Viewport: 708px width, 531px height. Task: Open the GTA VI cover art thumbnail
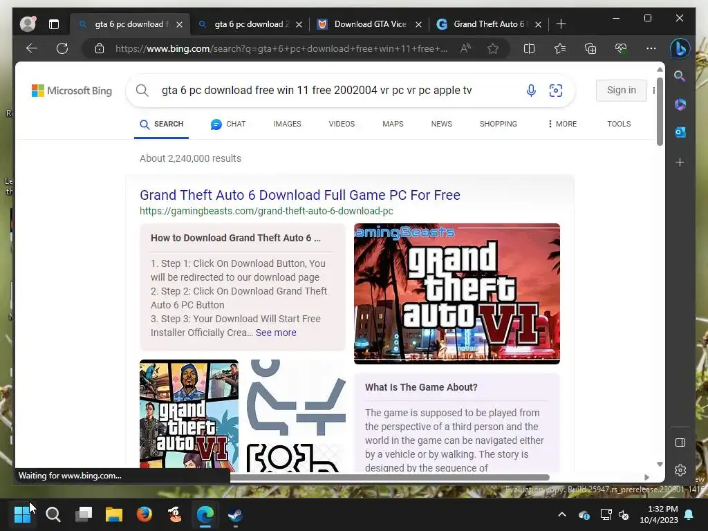[x=189, y=416]
